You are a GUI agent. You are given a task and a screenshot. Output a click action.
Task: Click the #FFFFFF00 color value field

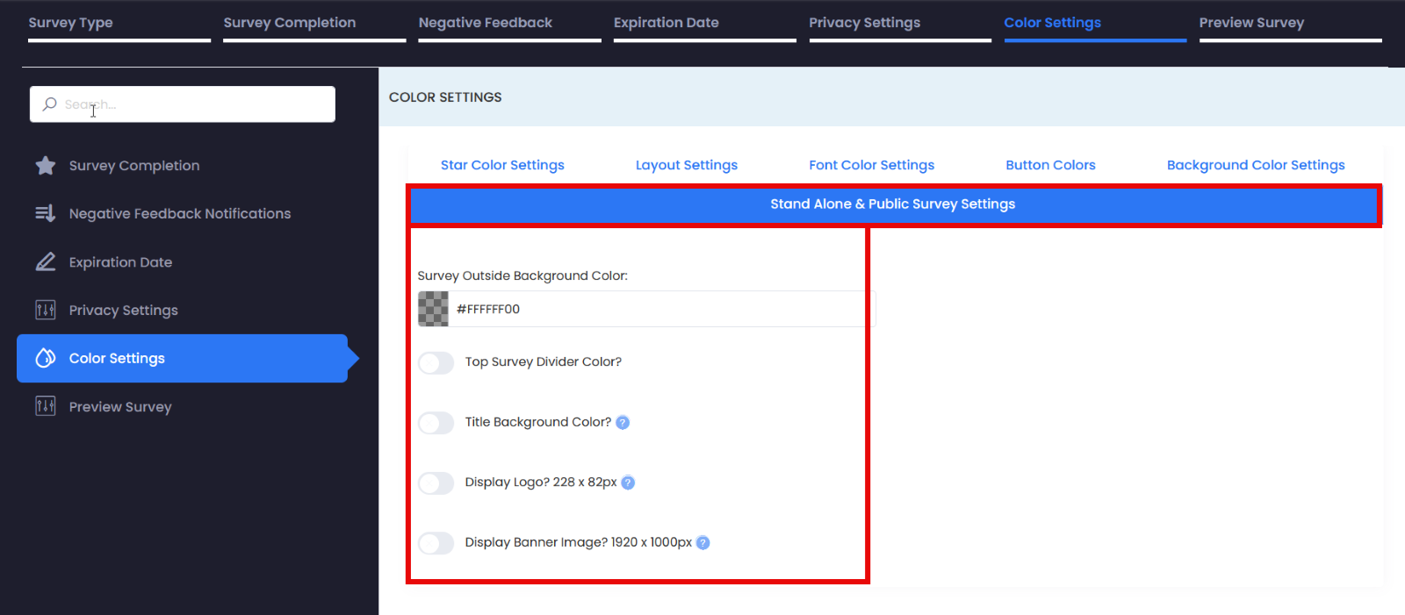pyautogui.click(x=662, y=309)
